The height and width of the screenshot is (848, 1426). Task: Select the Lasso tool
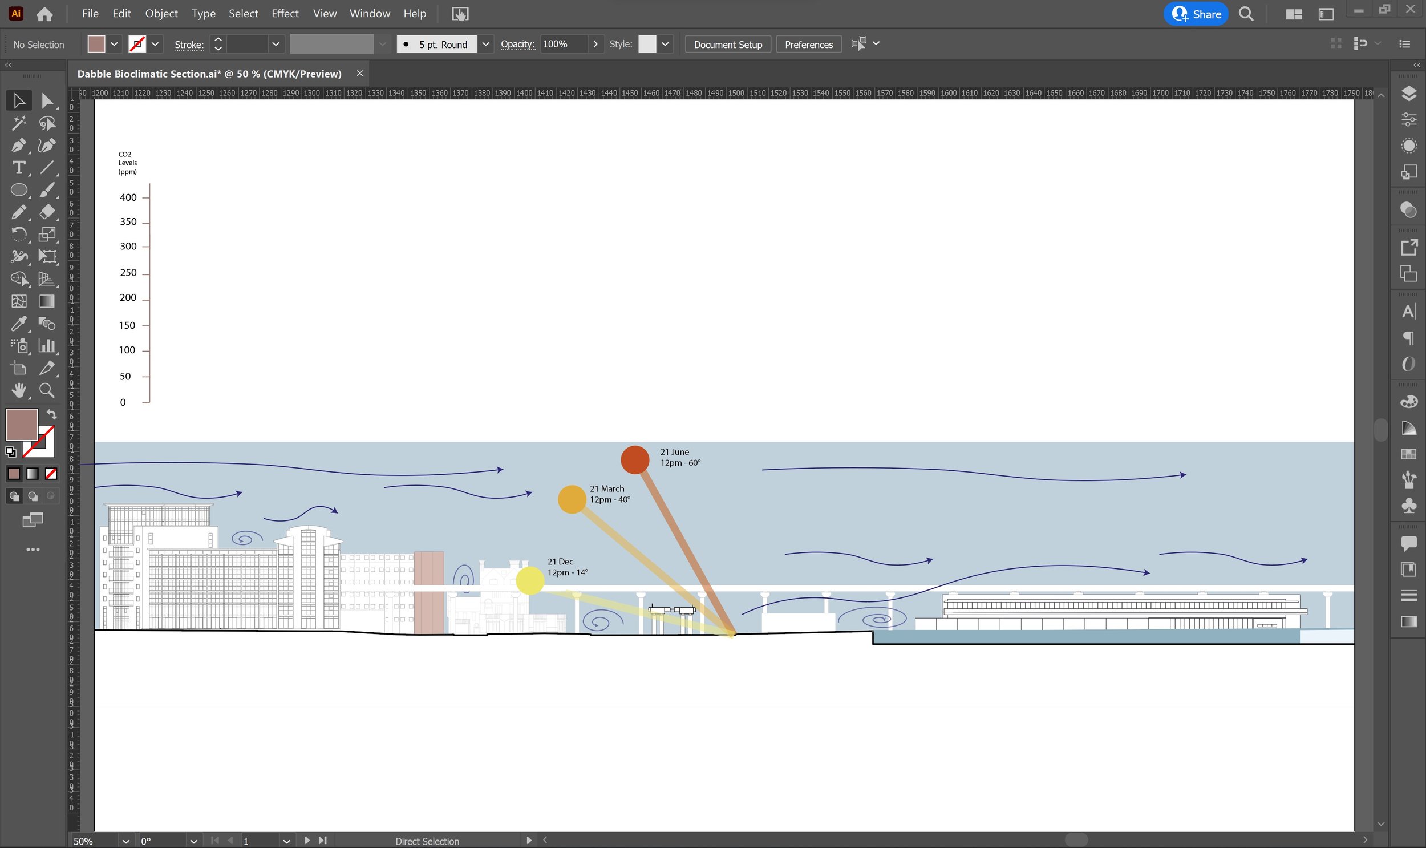click(47, 123)
